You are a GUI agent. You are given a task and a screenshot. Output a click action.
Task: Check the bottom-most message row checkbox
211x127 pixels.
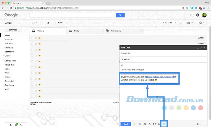click(x=32, y=96)
